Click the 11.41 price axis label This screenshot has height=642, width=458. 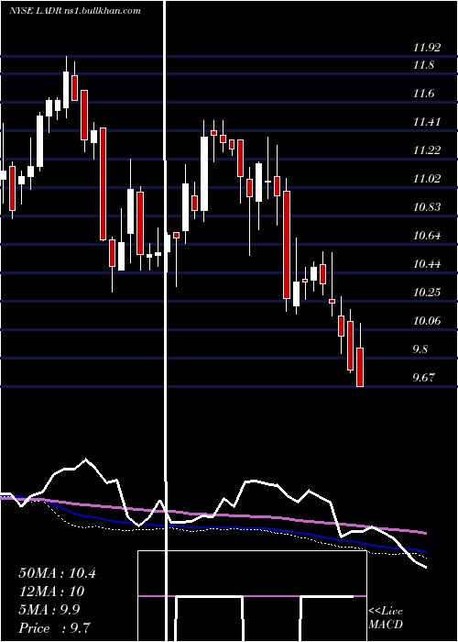tap(427, 122)
